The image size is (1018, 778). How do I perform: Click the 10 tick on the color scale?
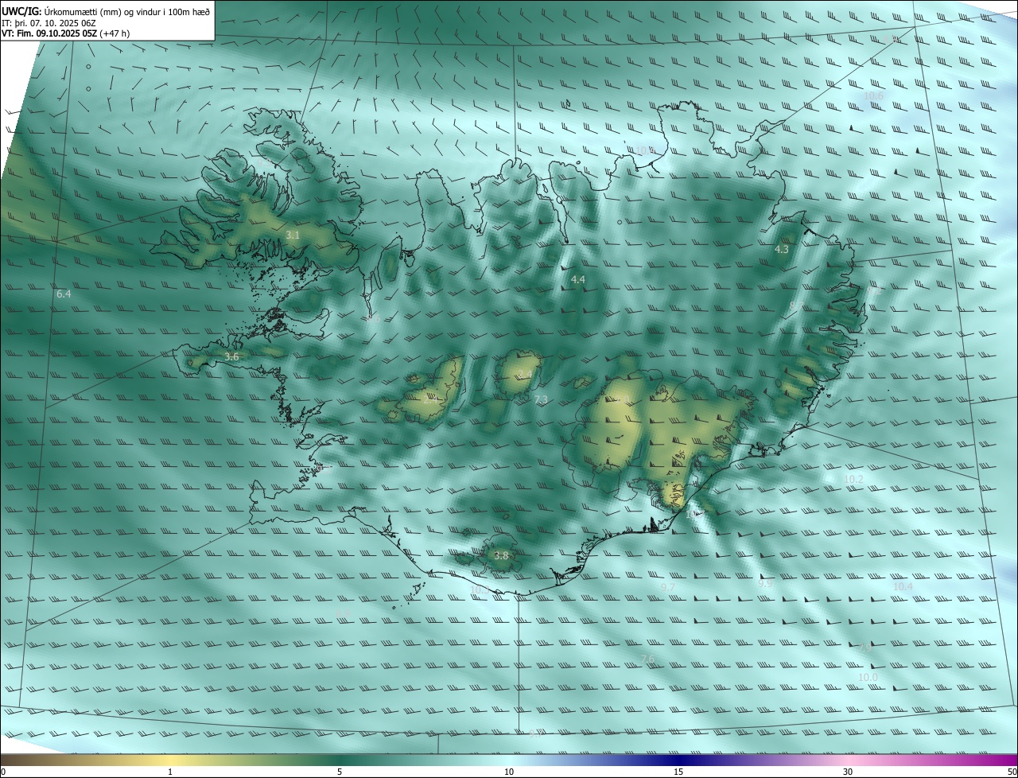509,772
